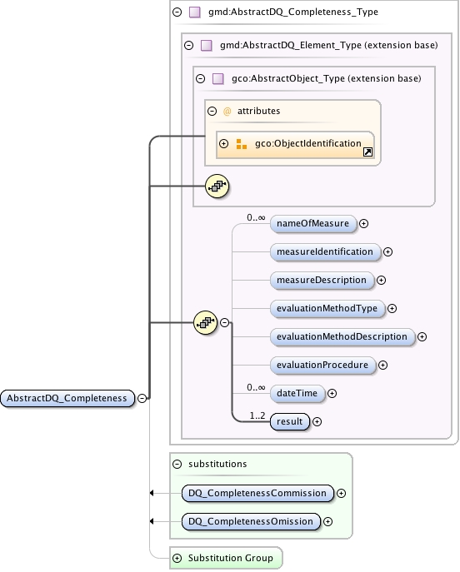Click the purple gmd:AbstractDQ_Completeness_Type square icon
The width and height of the screenshot is (460, 572).
(195, 12)
